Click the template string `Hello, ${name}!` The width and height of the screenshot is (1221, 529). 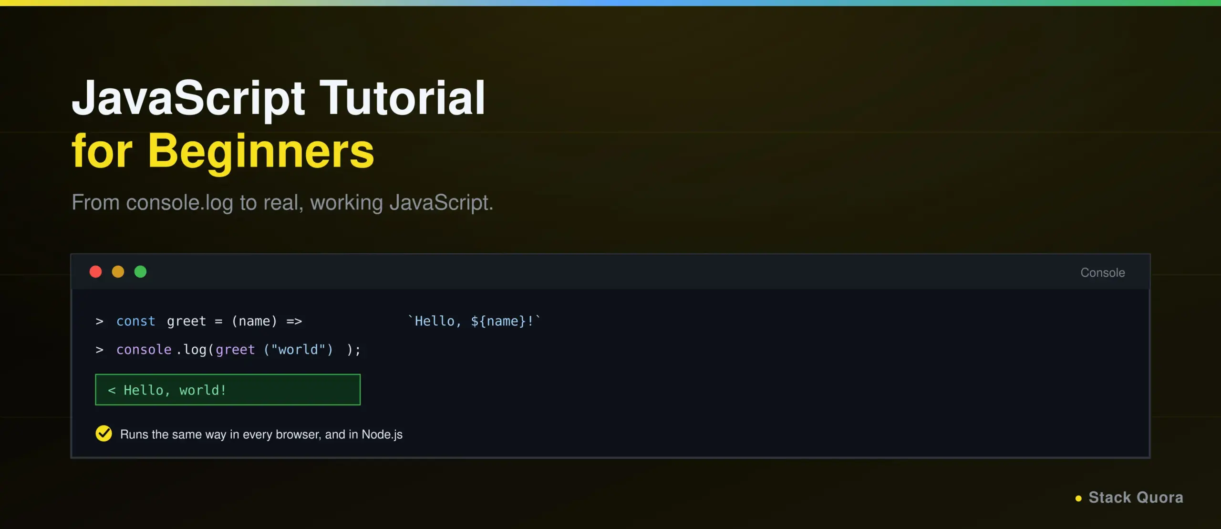point(474,321)
